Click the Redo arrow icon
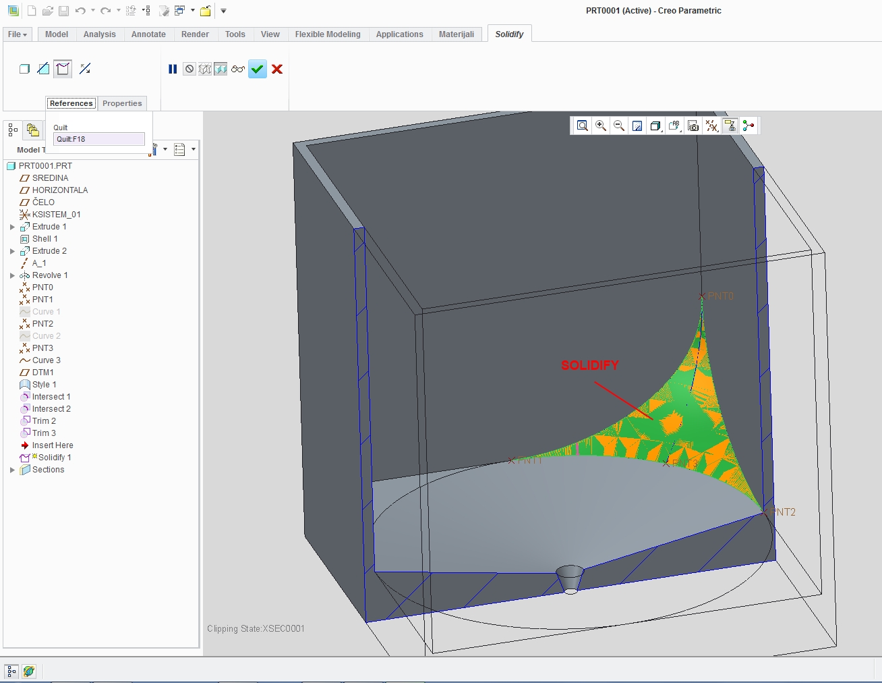This screenshot has width=882, height=683. 106,11
